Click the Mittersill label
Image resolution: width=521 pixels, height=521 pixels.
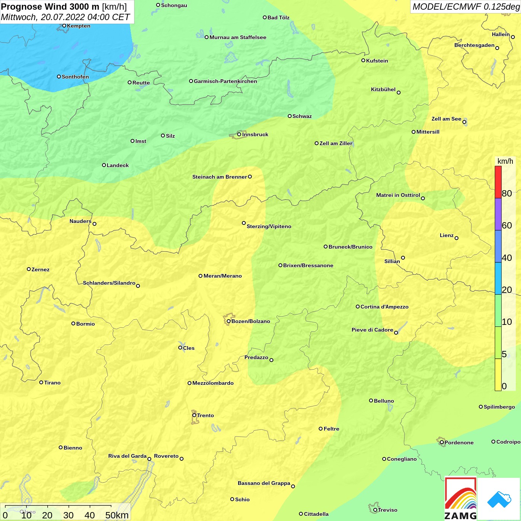[428, 132]
